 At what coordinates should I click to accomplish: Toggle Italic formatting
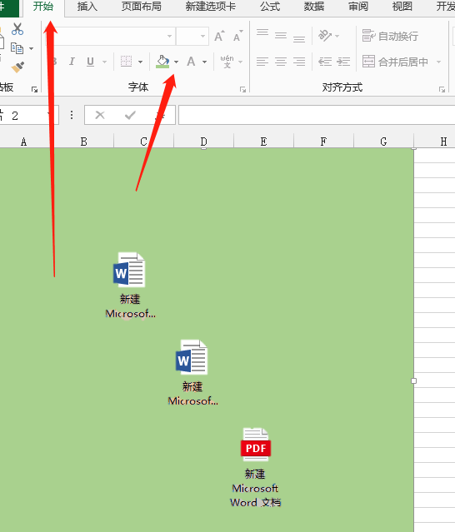click(72, 62)
